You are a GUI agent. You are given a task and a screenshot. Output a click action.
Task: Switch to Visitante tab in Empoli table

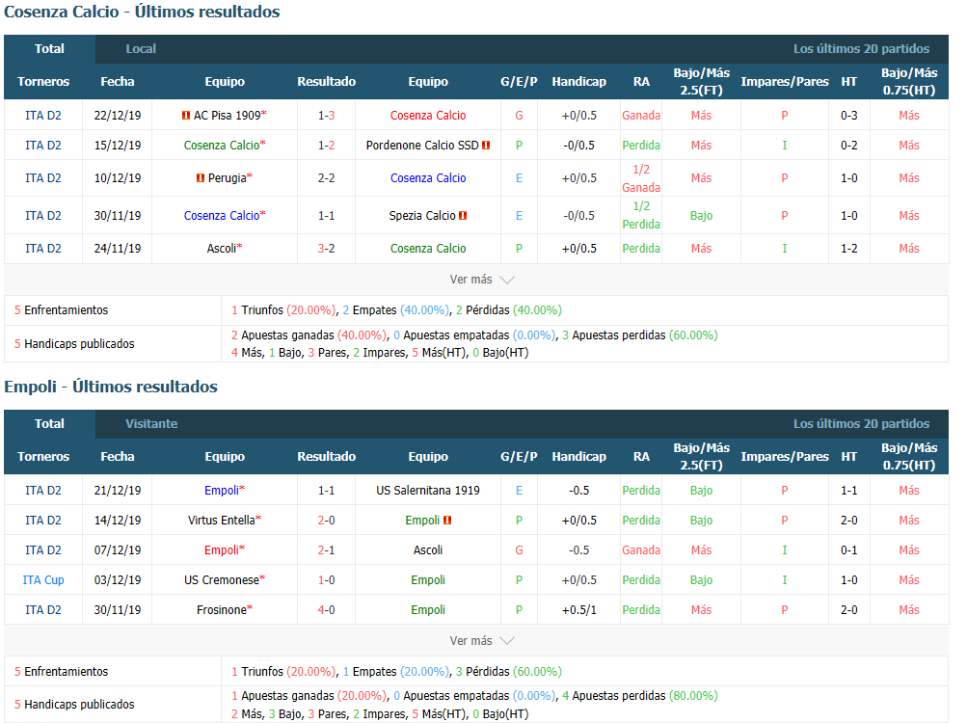tap(151, 424)
